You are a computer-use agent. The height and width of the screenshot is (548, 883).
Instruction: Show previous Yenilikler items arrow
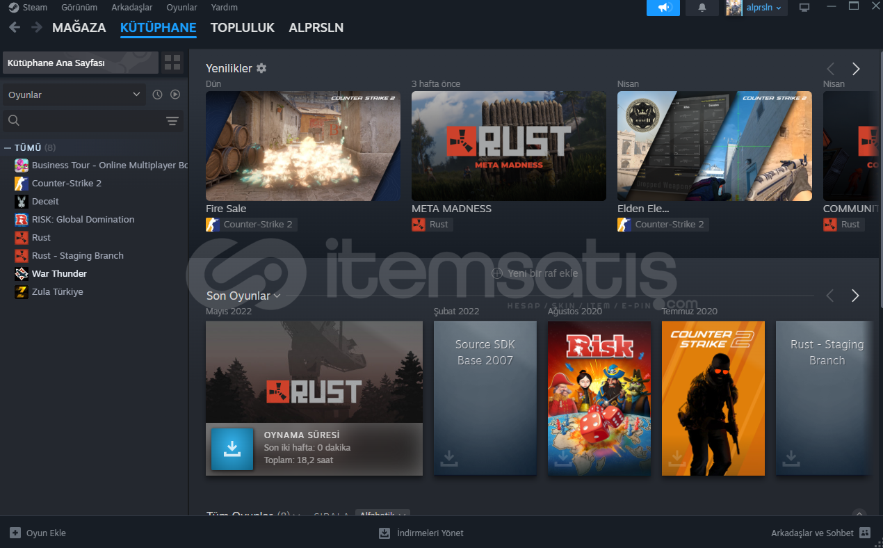(x=830, y=69)
